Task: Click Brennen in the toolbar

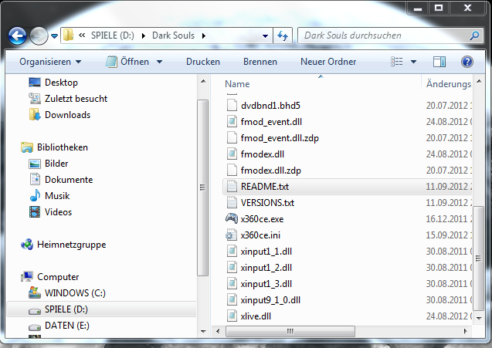Action: click(x=260, y=62)
